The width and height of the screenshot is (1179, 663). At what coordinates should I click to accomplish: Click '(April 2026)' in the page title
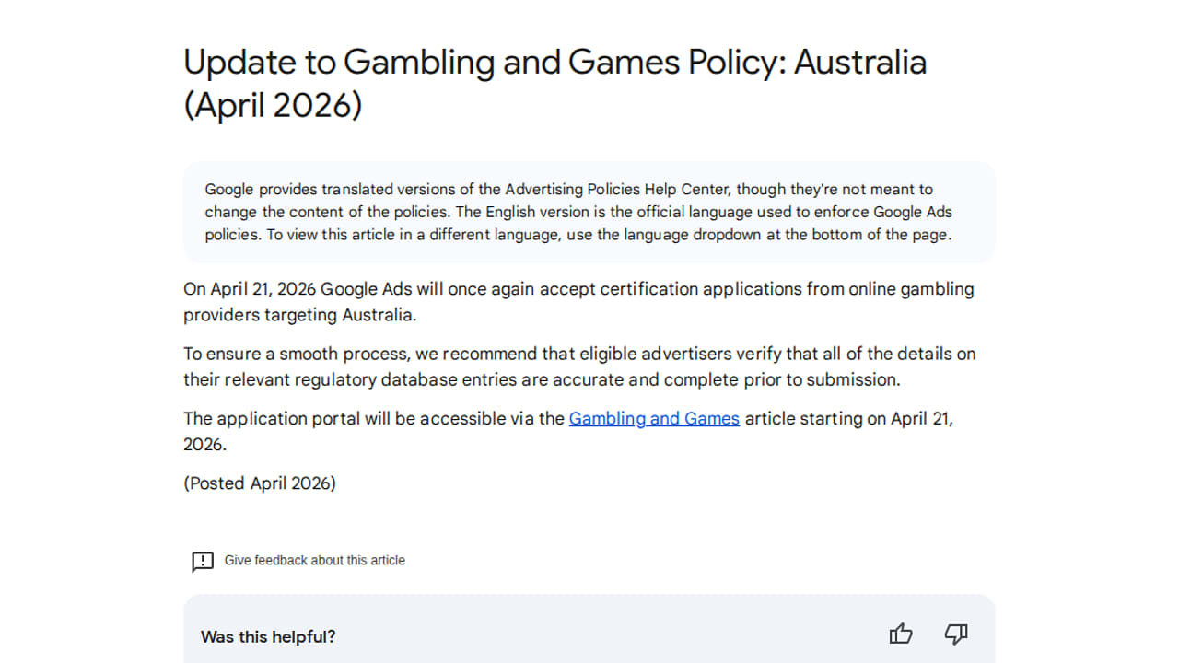(273, 106)
